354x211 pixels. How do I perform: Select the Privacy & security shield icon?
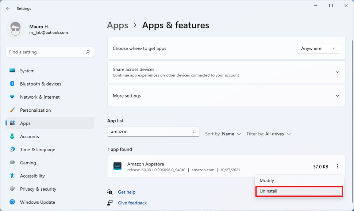pyautogui.click(x=12, y=189)
